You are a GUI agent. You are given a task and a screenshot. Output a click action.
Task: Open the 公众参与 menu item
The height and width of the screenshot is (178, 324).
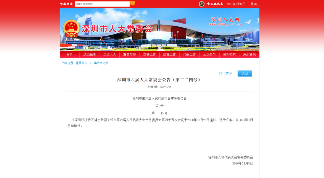tap(209, 54)
